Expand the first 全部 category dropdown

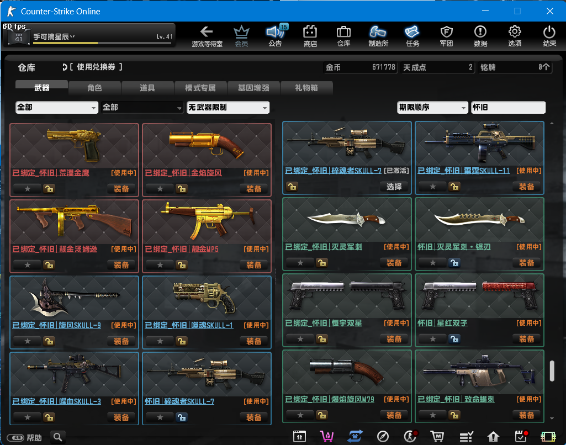coord(57,107)
